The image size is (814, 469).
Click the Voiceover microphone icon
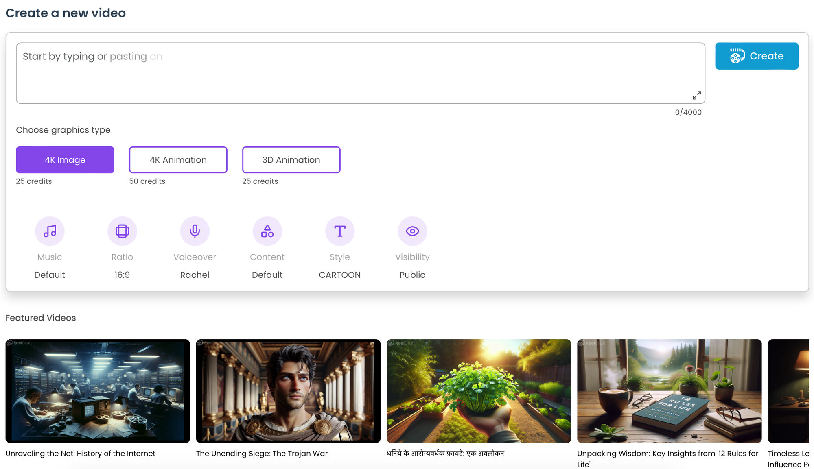tap(195, 231)
